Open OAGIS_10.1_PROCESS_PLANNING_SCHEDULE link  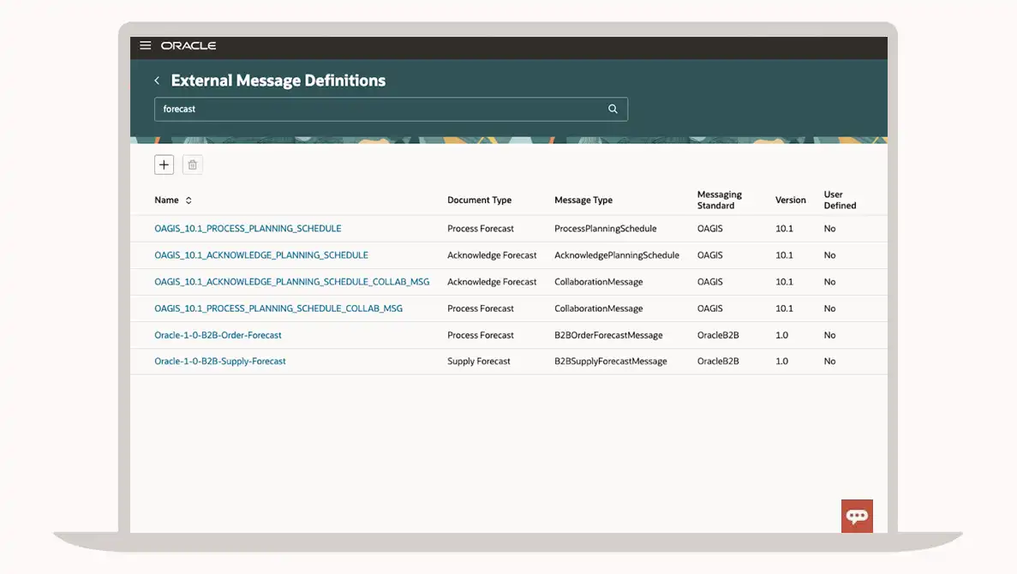coord(248,229)
